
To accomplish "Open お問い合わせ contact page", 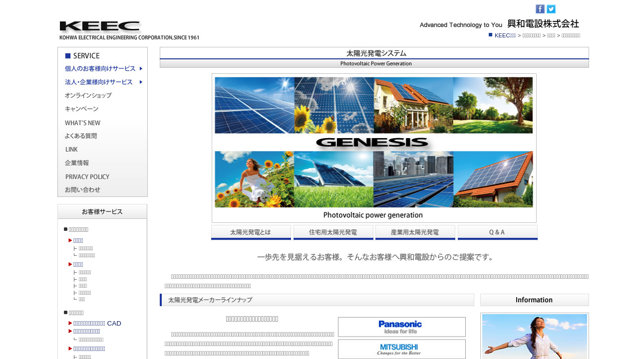I will [x=83, y=190].
